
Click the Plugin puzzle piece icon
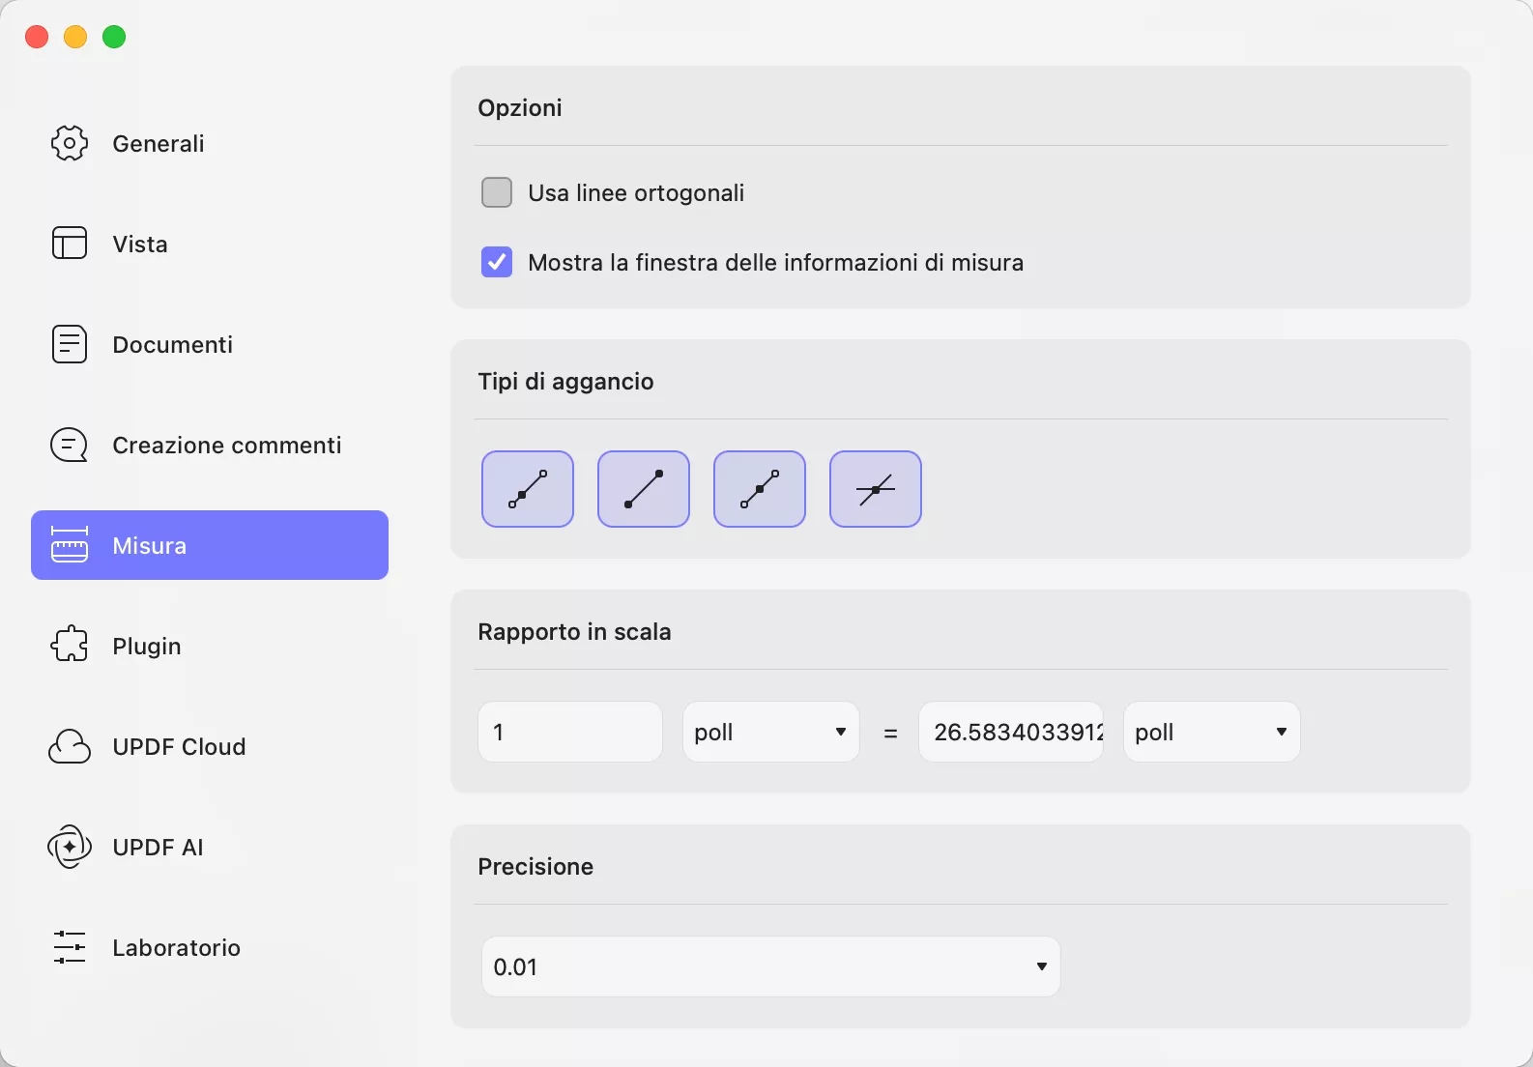tap(70, 646)
